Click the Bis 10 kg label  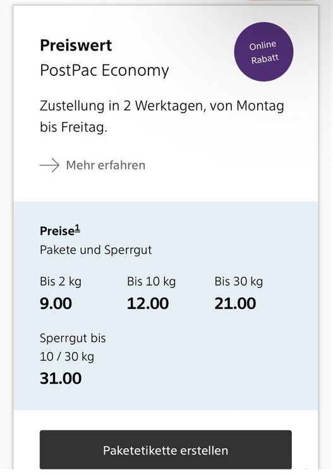coord(151,282)
